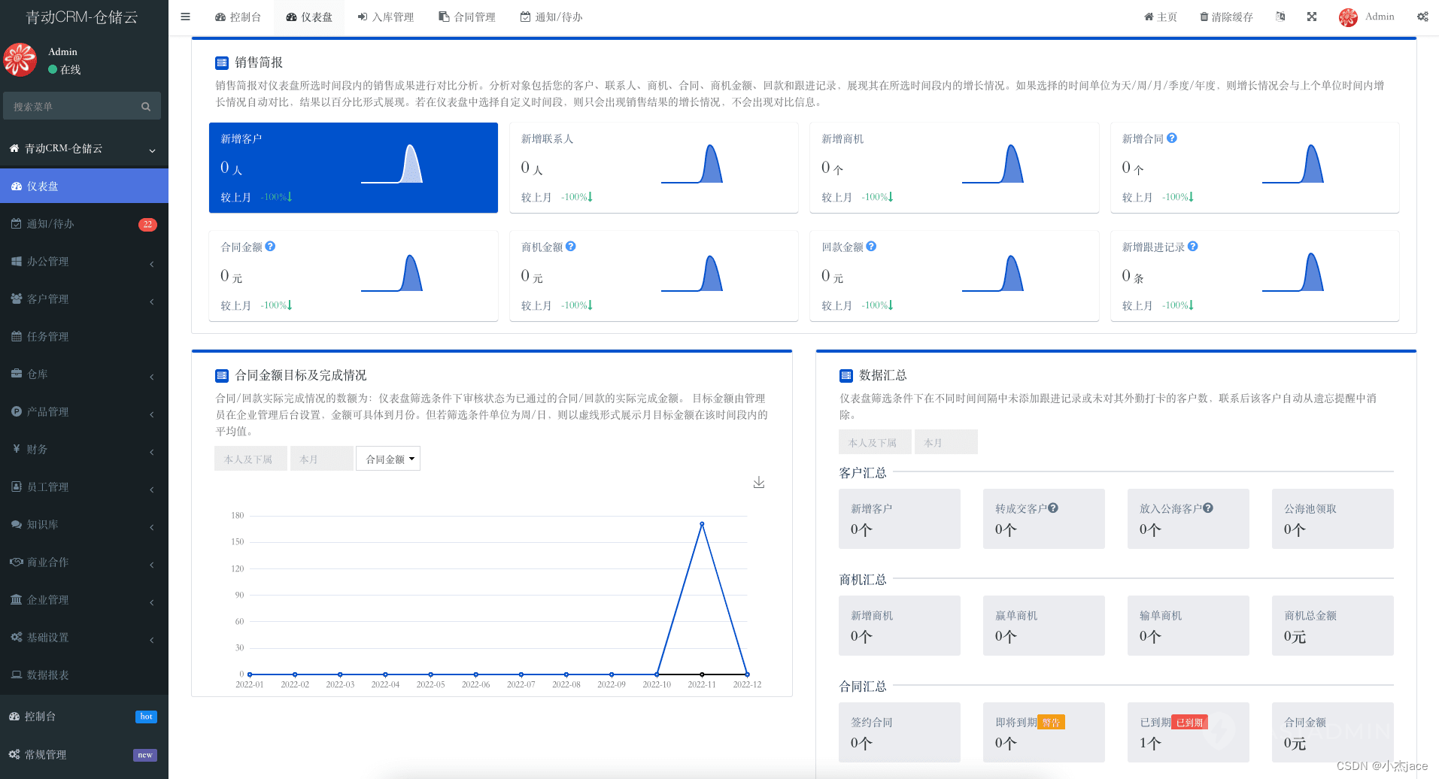The height and width of the screenshot is (779, 1439).
Task: Click help icon next to 新增合同
Action: (x=1172, y=138)
